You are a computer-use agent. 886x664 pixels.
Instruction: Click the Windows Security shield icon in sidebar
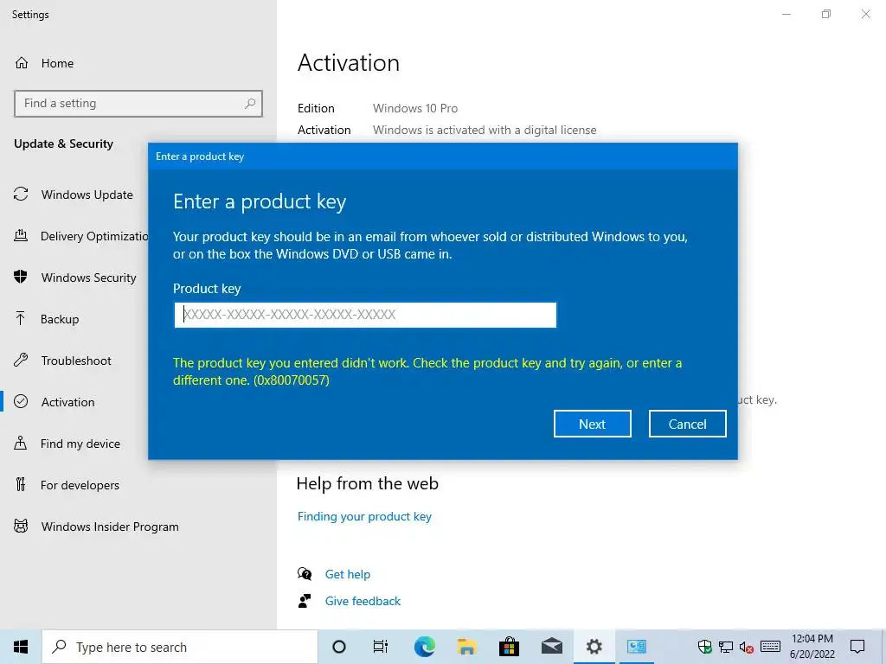click(21, 277)
